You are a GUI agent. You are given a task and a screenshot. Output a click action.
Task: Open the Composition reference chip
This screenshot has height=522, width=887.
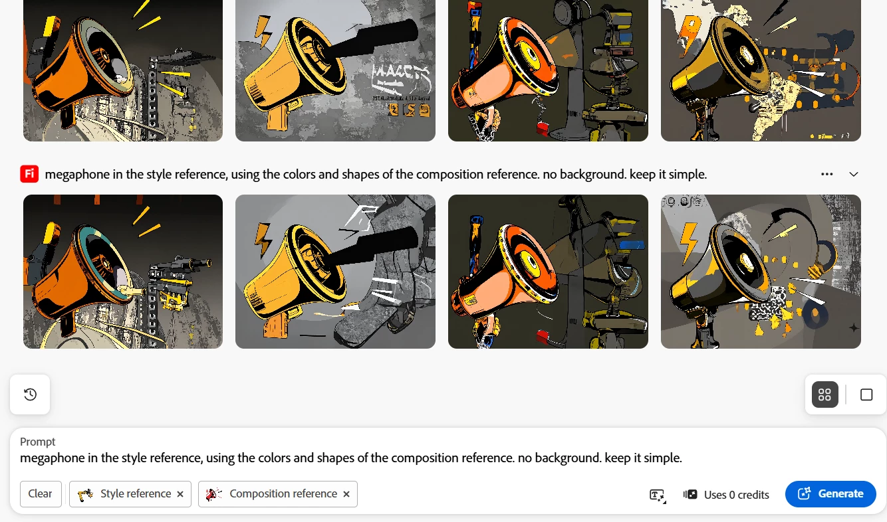tap(271, 494)
